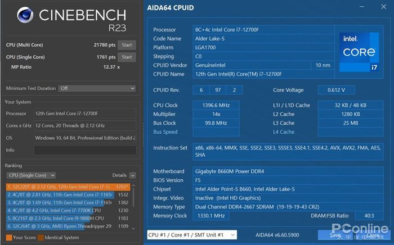Click the Info text field in Cinebench

85,150
